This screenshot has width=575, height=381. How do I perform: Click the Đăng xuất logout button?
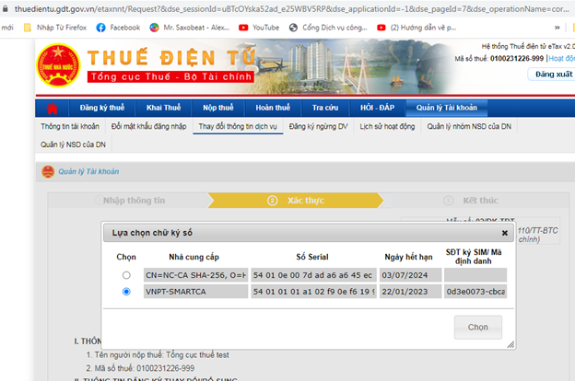point(555,74)
